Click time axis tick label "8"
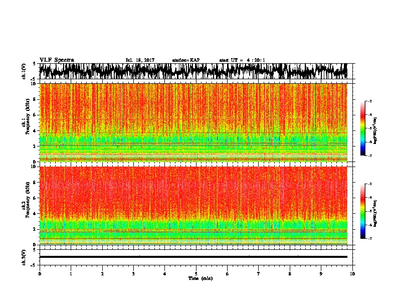 290,274
